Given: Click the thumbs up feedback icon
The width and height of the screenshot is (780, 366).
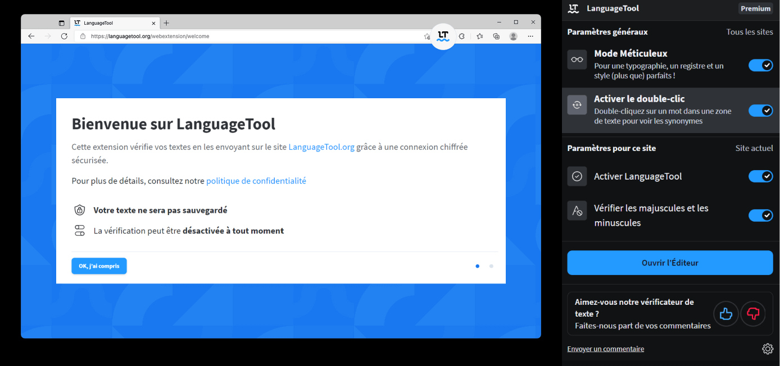Looking at the screenshot, I should (726, 313).
